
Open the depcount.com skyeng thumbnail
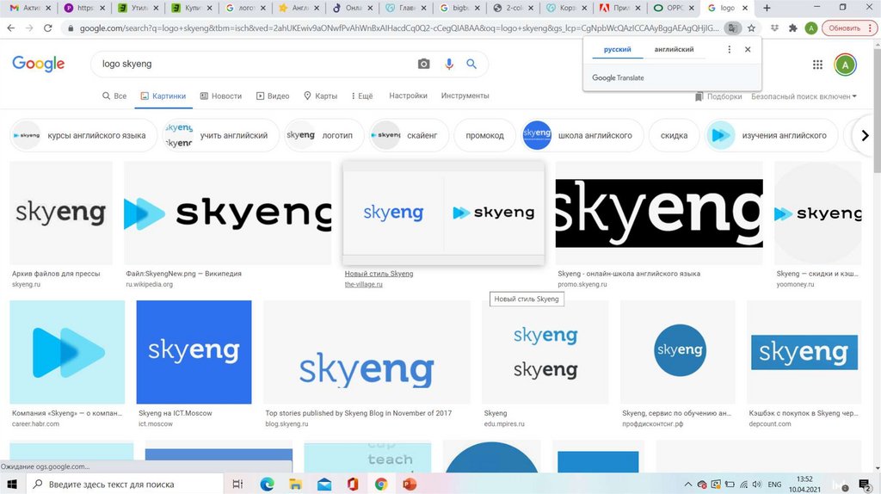[804, 352]
